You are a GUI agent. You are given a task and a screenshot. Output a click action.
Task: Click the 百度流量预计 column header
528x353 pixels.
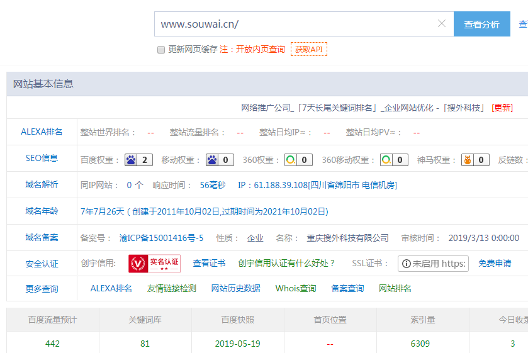52,319
